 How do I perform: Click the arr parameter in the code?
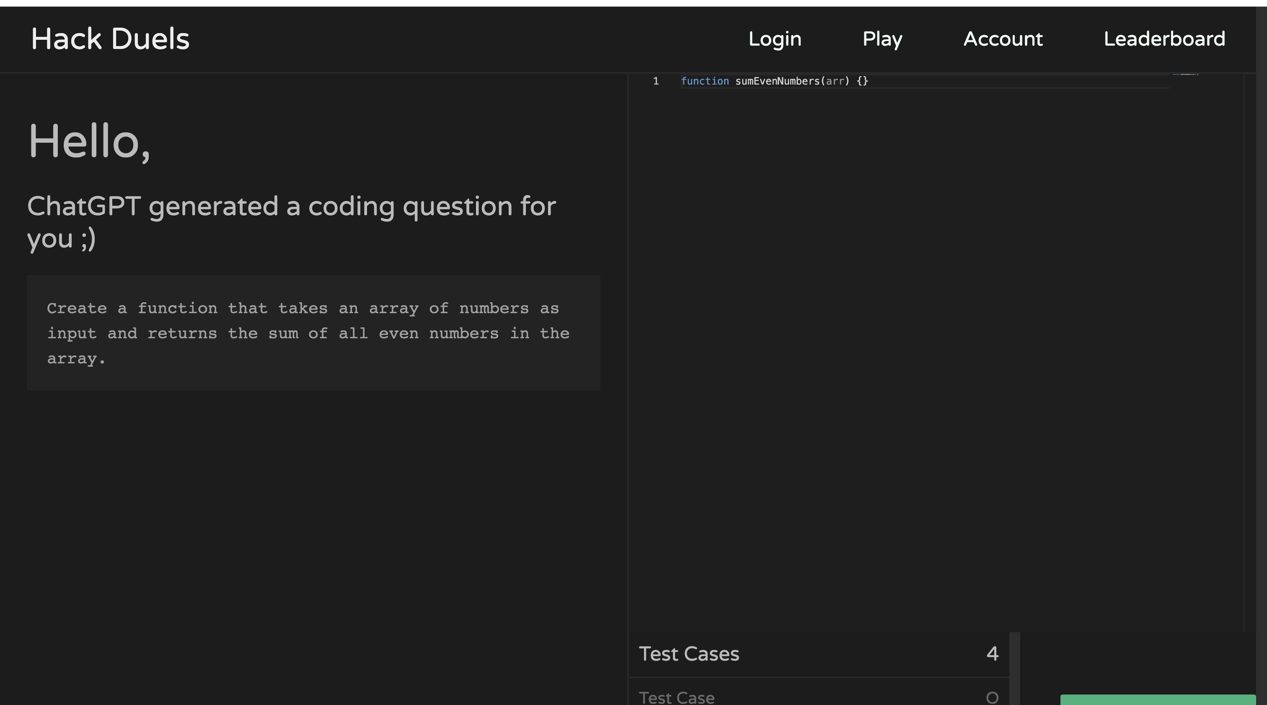[835, 81]
